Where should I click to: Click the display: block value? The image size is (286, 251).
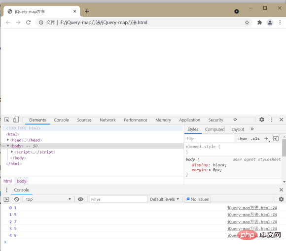click(x=219, y=165)
